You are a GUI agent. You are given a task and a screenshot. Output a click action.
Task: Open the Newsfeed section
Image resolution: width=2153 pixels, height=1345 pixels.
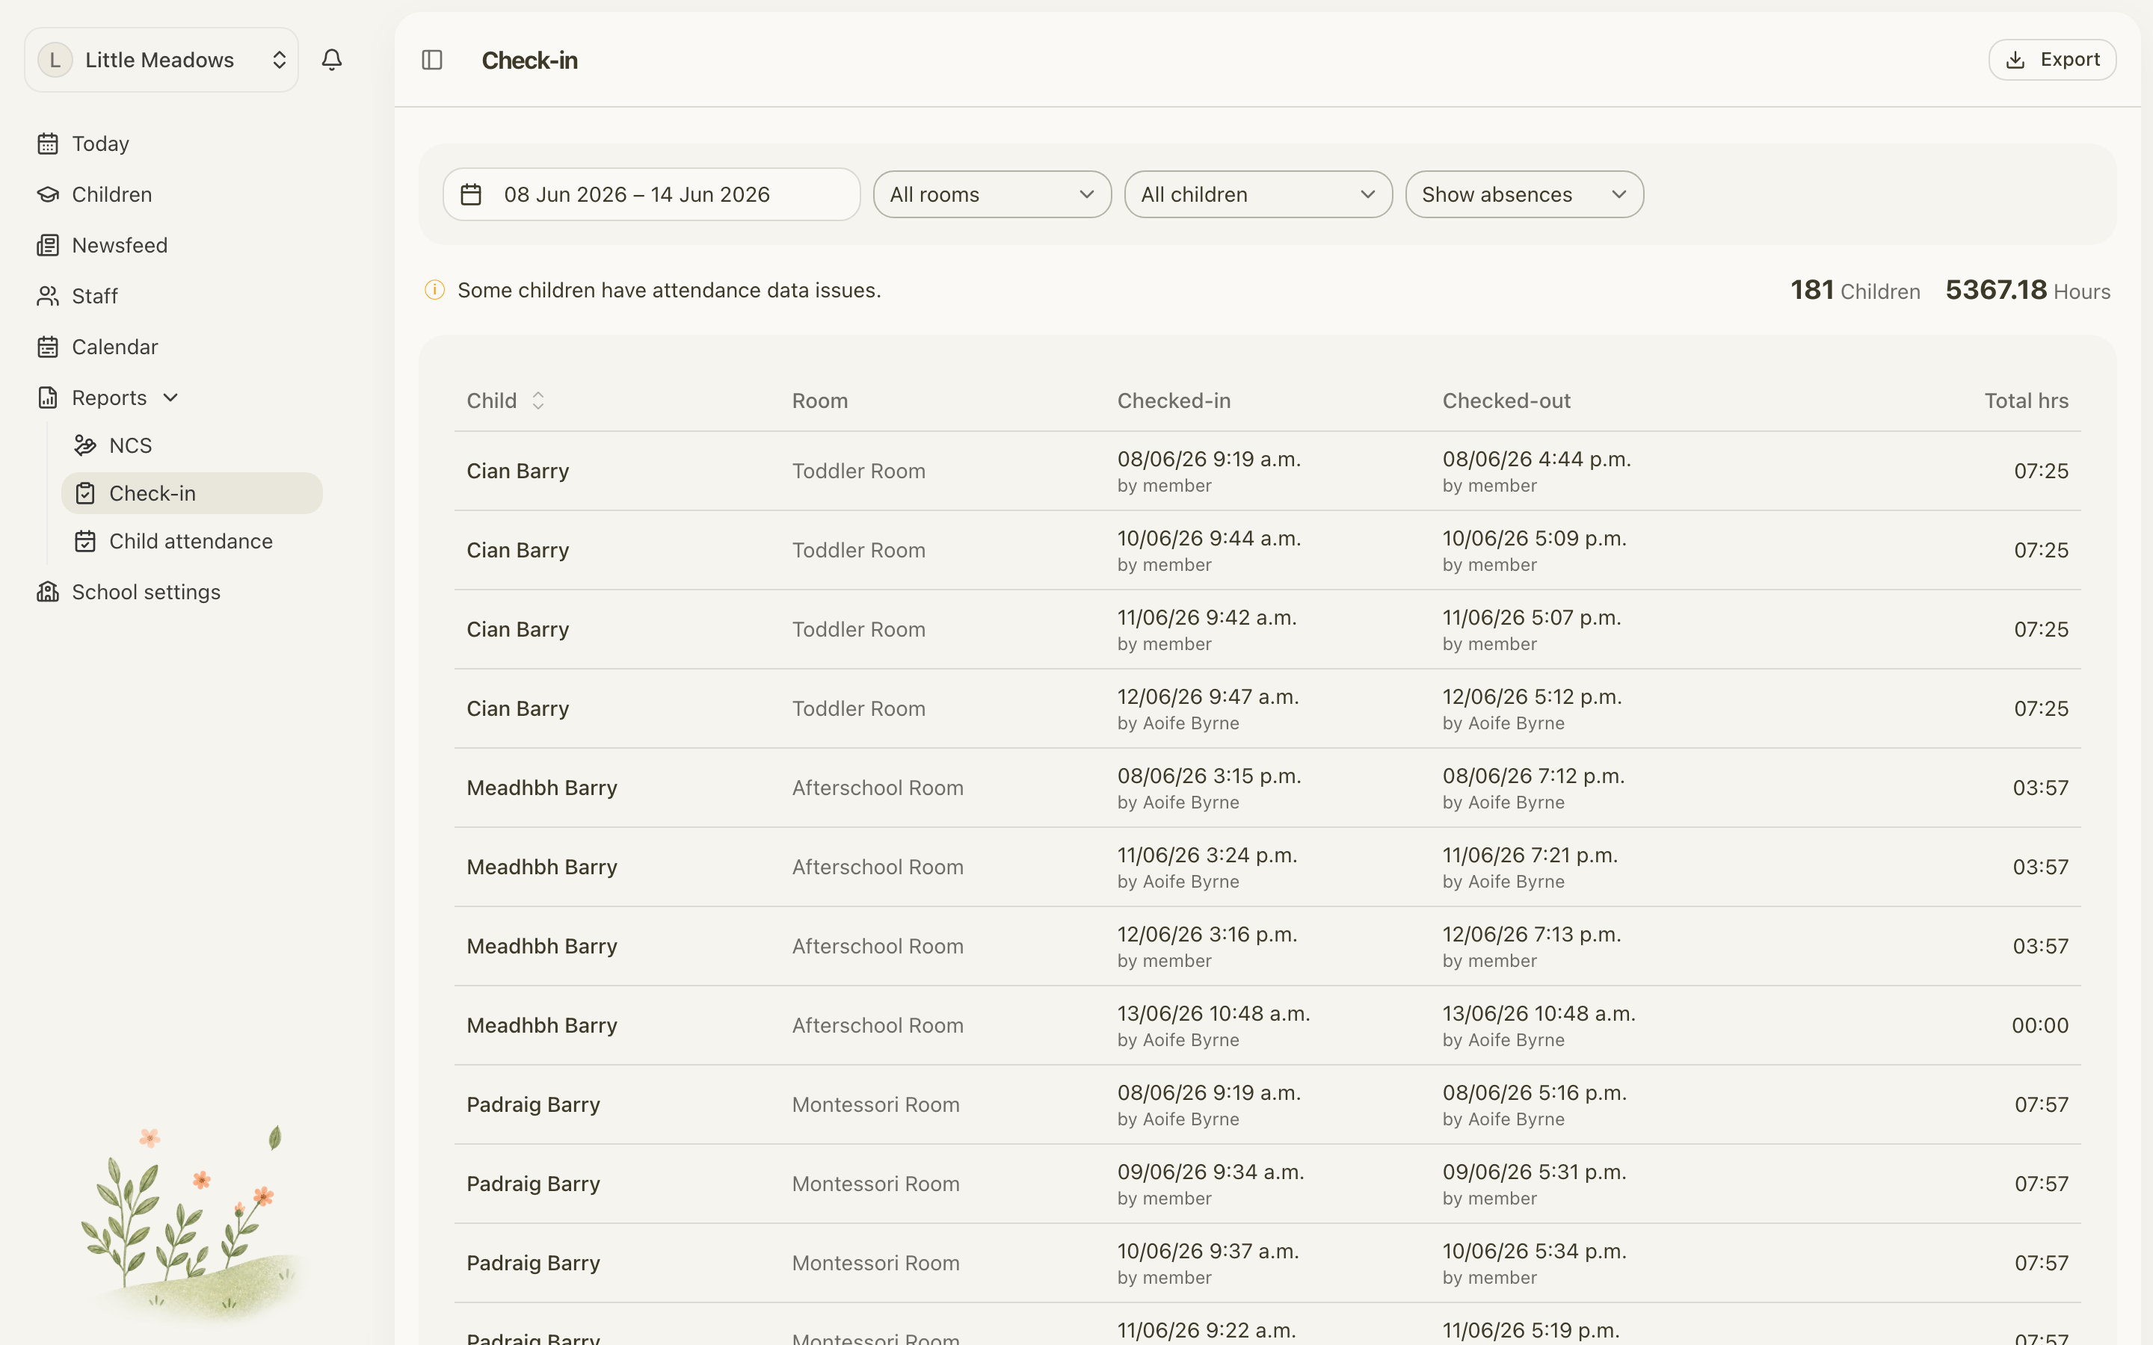coord(119,244)
